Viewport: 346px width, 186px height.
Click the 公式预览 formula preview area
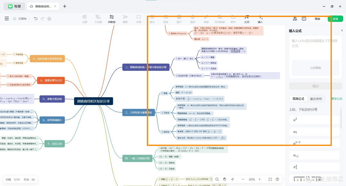[316, 68]
